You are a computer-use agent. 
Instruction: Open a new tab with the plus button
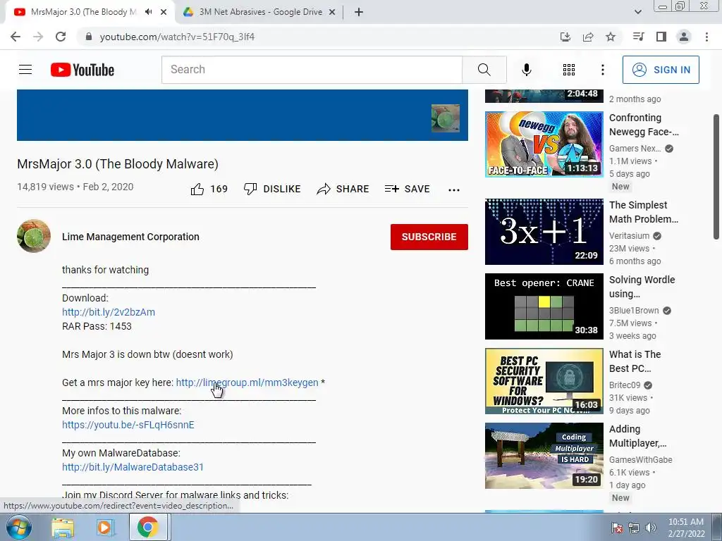(359, 12)
